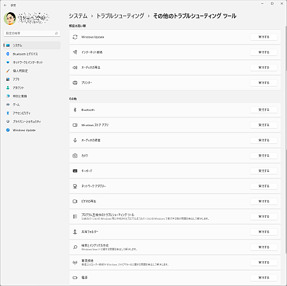Run the ネットワーク アダプター troubleshooter

(x=264, y=186)
